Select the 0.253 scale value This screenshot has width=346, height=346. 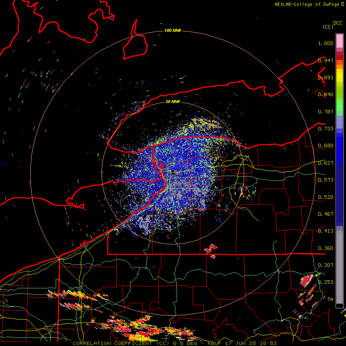(326, 282)
